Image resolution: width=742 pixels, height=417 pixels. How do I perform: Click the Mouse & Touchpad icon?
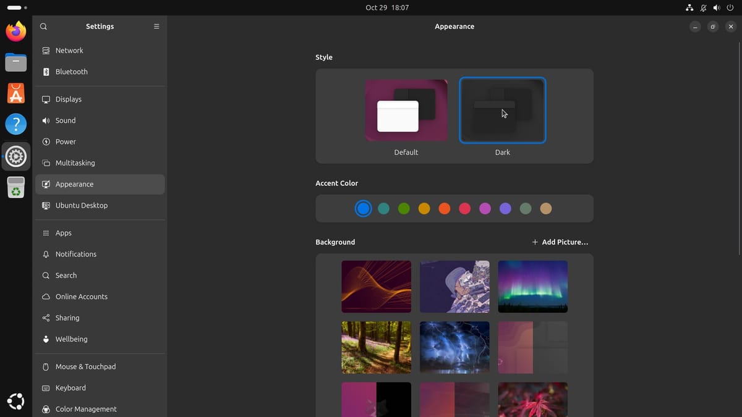point(46,367)
